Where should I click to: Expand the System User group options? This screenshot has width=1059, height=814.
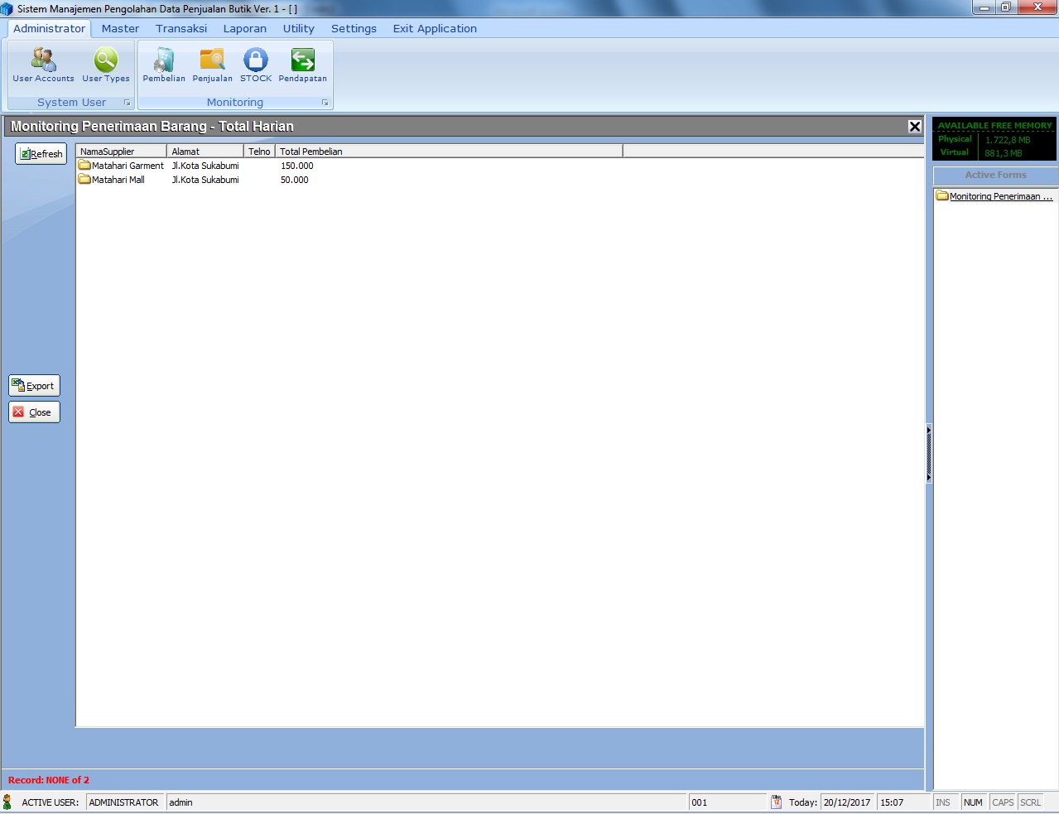pos(127,102)
